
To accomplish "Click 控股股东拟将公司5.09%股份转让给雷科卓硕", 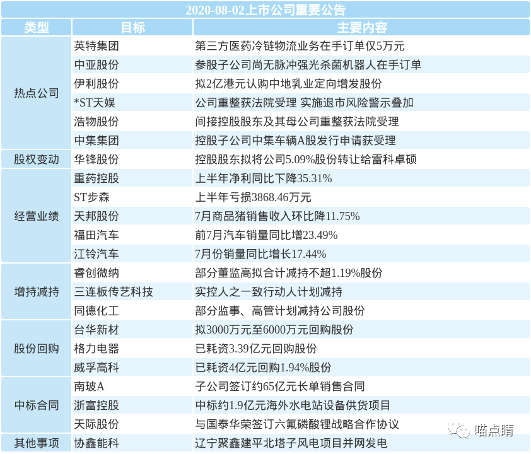I will coord(306,159).
